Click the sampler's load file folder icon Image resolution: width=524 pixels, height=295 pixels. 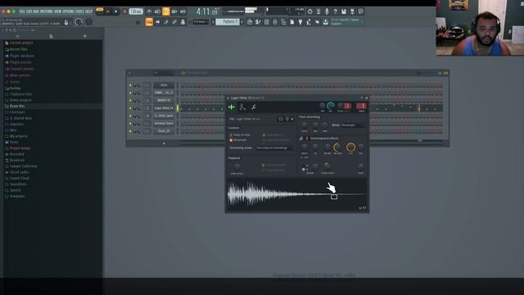(280, 119)
